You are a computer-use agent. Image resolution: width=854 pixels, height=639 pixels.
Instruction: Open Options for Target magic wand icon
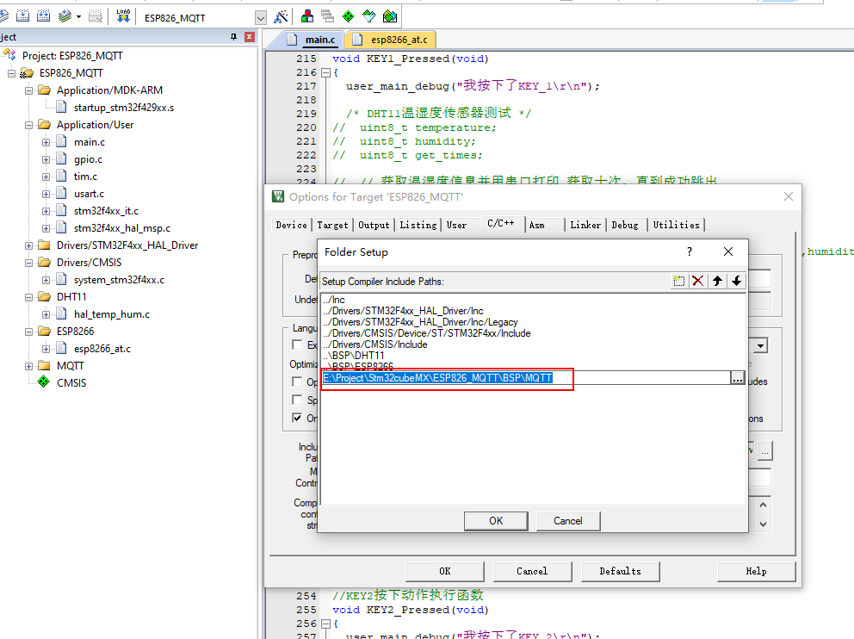click(281, 17)
